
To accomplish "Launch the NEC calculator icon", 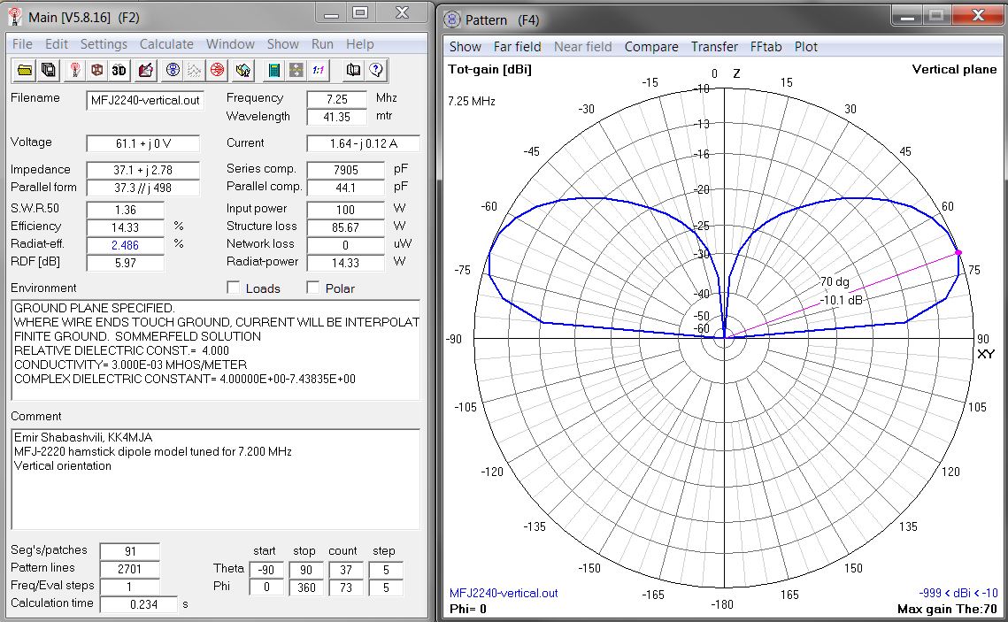I will (275, 70).
